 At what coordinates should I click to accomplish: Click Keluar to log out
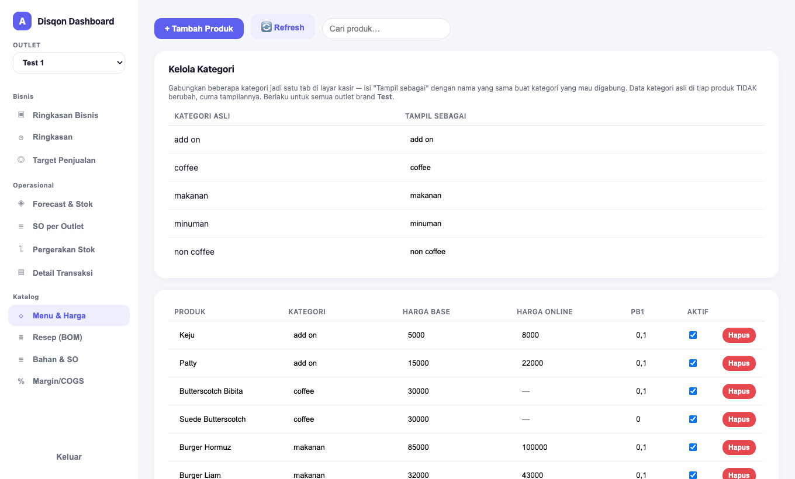[69, 457]
